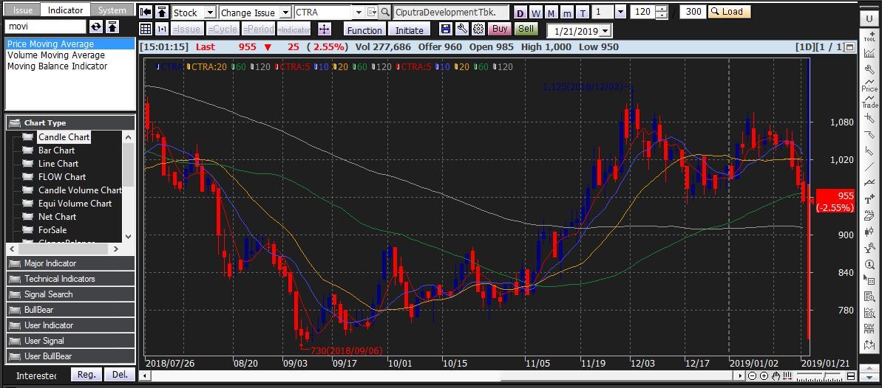The width and height of the screenshot is (882, 388).
Task: Switch to the Indicator tab
Action: [x=65, y=10]
